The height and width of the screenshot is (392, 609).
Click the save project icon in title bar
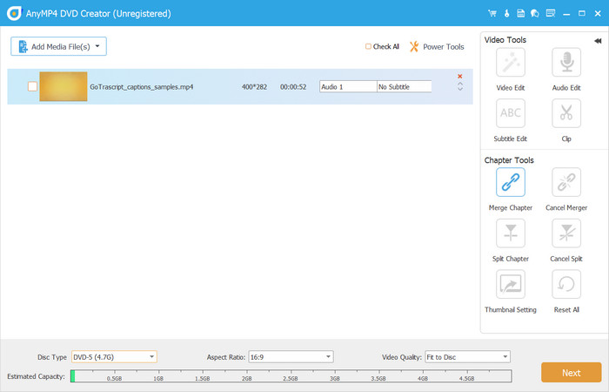[x=520, y=13]
